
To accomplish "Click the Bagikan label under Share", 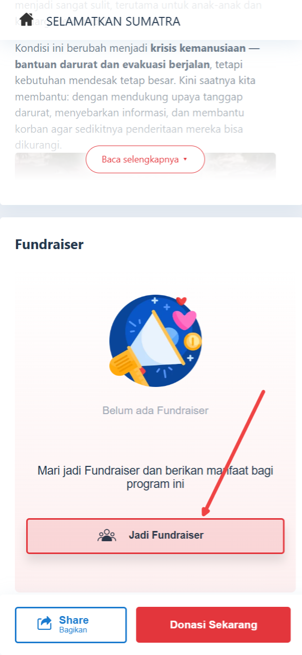I will (x=73, y=630).
